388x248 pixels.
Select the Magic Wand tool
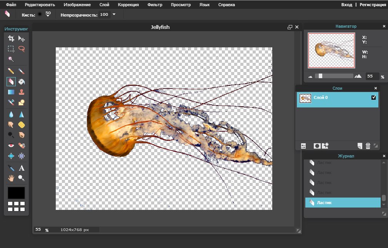click(x=11, y=59)
